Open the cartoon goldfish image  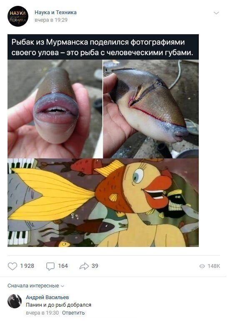(x=103, y=203)
